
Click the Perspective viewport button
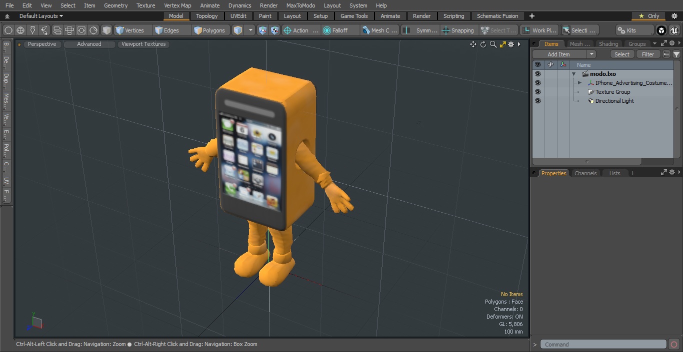(x=42, y=44)
